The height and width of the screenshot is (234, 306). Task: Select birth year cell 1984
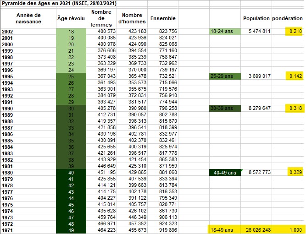pyautogui.click(x=28, y=147)
